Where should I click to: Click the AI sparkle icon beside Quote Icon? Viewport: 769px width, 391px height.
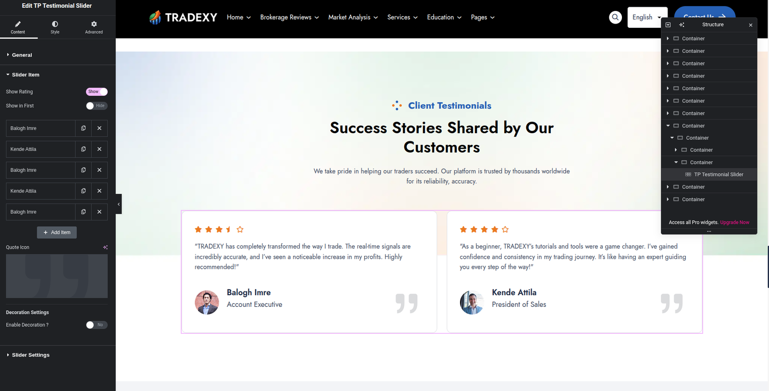click(x=105, y=247)
